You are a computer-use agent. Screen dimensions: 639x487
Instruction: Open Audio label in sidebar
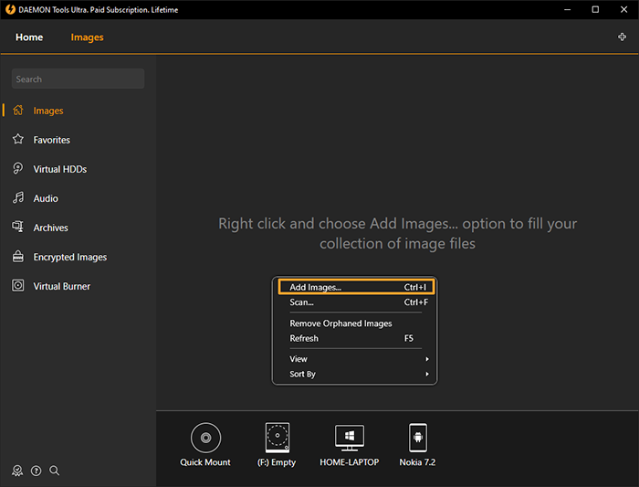tap(46, 198)
